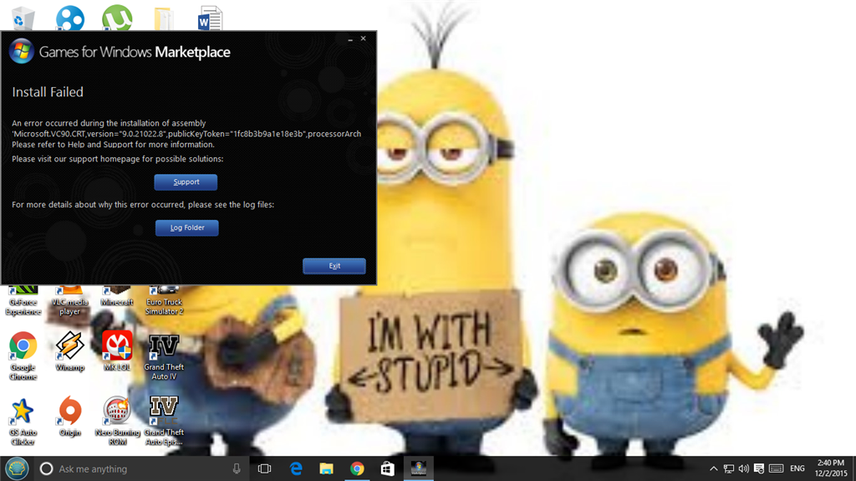Close the Games for Windows Marketplace window
This screenshot has width=856, height=481.
363,38
